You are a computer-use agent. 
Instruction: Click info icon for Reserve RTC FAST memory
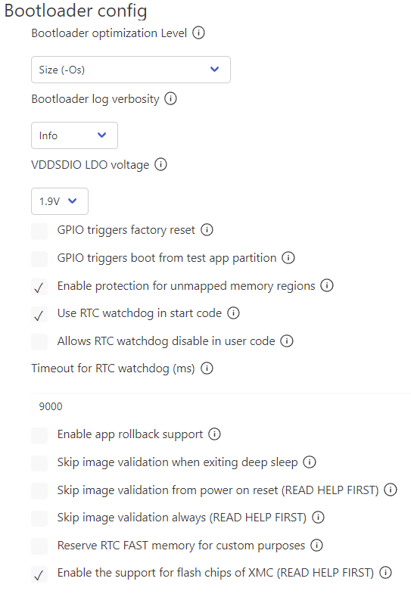point(316,545)
